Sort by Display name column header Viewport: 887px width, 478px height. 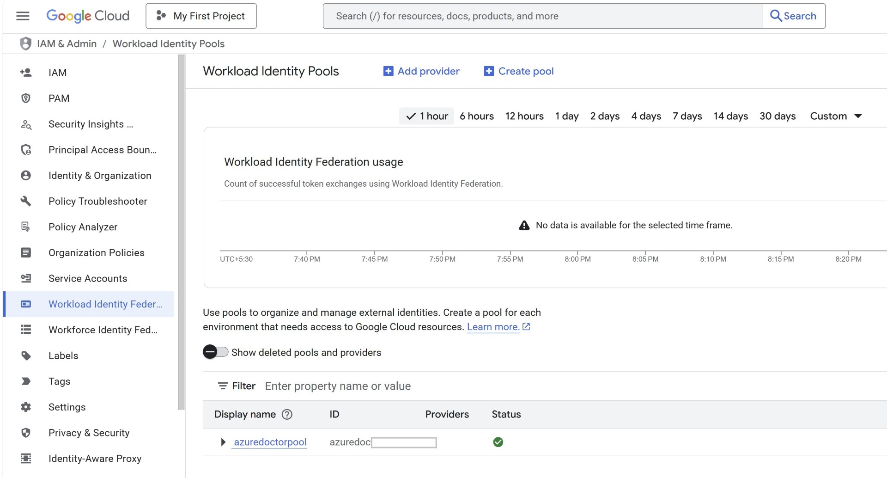245,414
